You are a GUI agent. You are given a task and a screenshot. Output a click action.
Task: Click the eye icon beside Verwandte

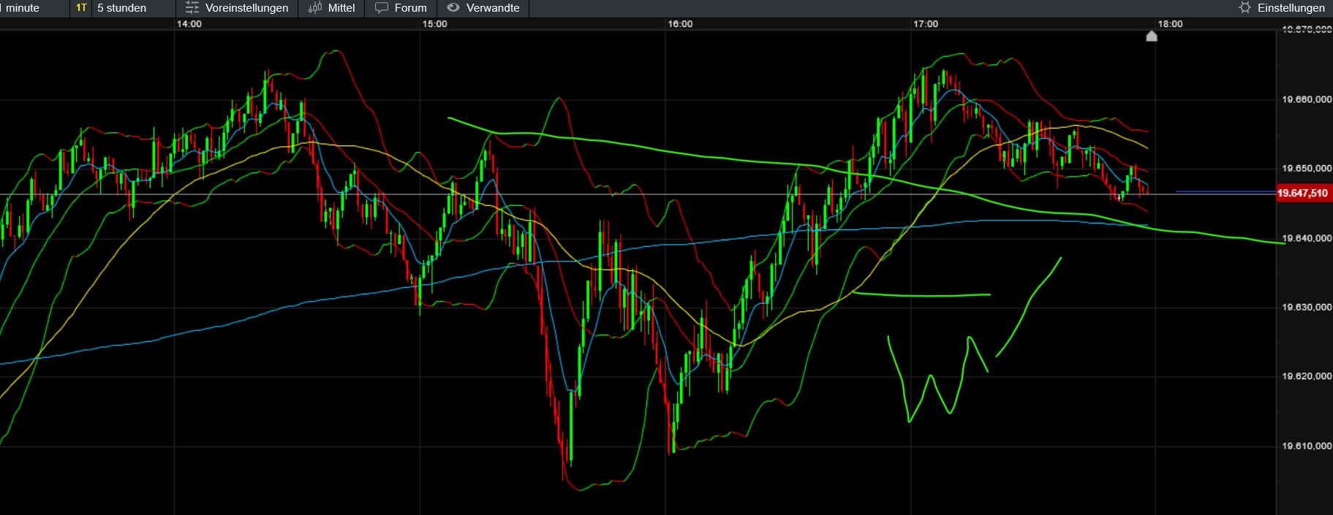453,7
